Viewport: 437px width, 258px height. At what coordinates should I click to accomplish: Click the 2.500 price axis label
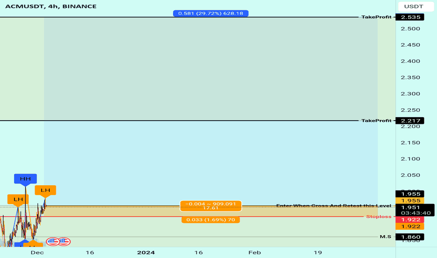pyautogui.click(x=410, y=29)
